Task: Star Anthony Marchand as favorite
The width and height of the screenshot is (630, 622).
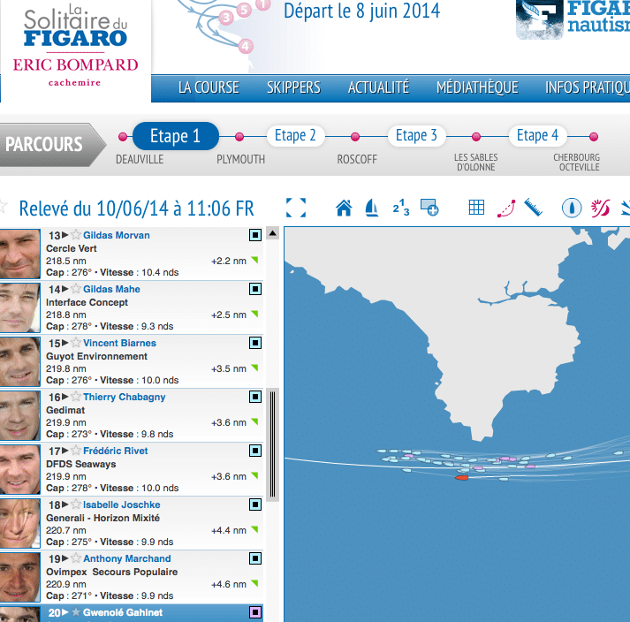Action: point(75,558)
